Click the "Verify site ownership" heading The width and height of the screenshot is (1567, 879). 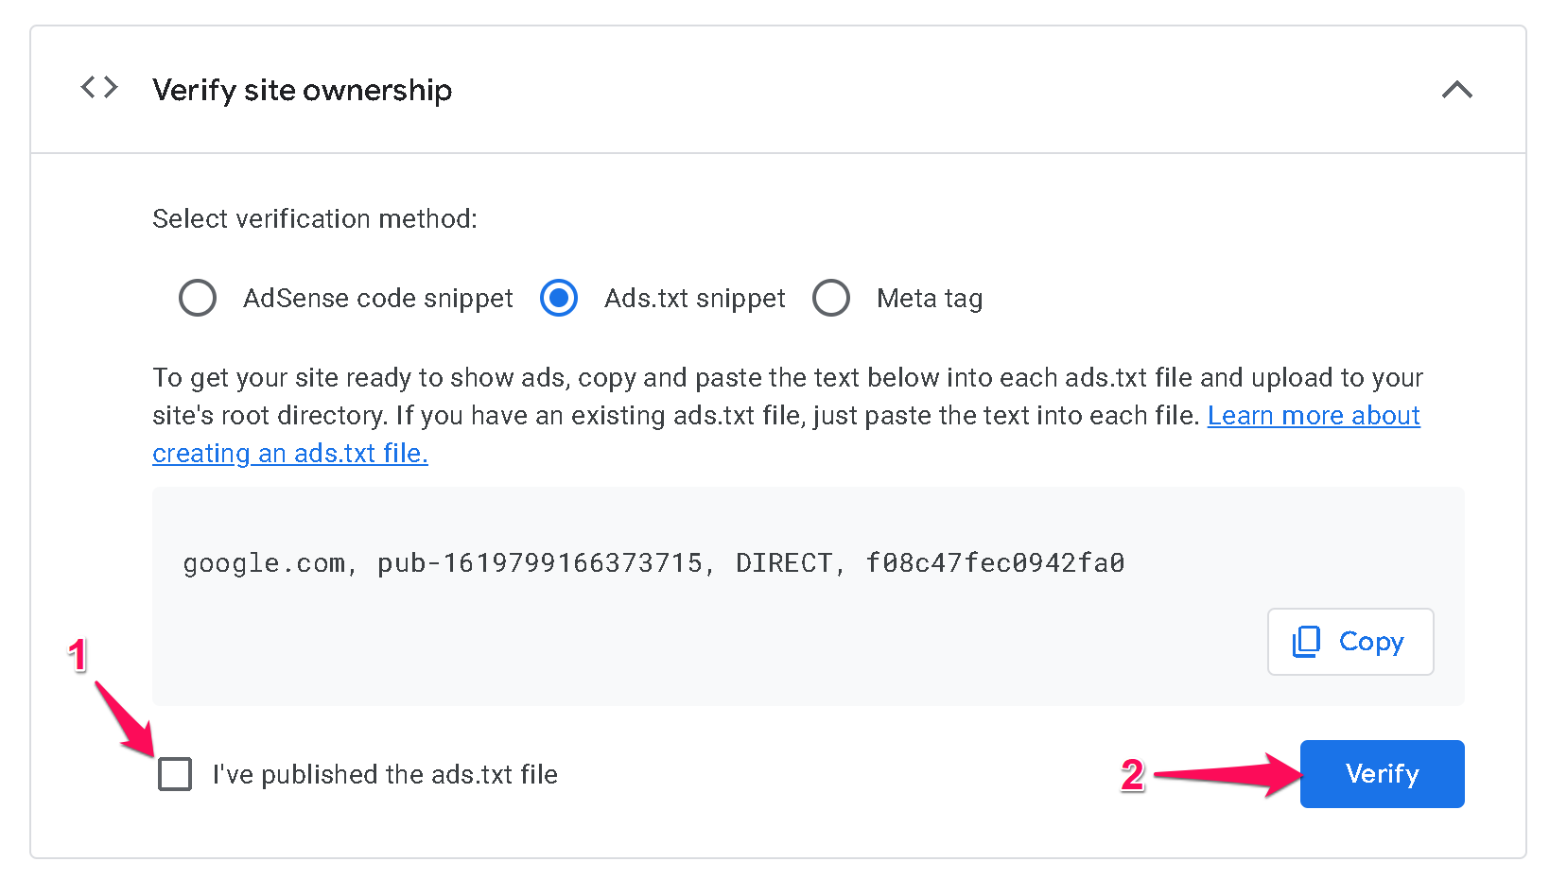302,90
